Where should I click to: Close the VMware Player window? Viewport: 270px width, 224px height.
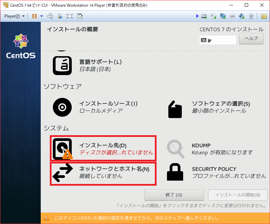pyautogui.click(x=262, y=5)
